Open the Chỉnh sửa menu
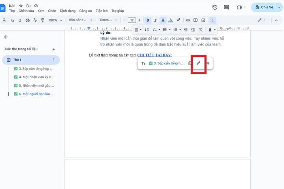 click(26, 11)
